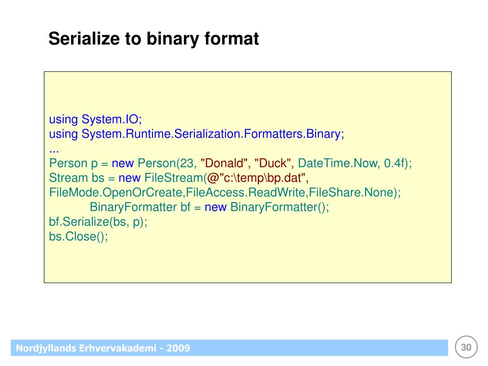The width and height of the screenshot is (488, 366).
Task: Click the line 'bf.Serialize(bs, p);'
Action: pos(98,222)
